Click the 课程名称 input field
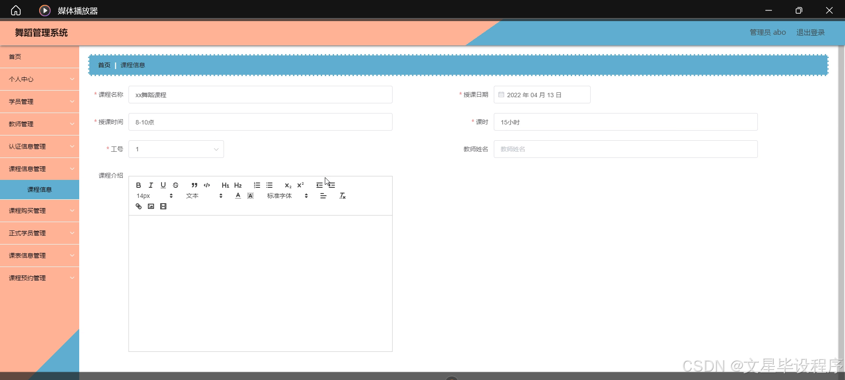 [x=261, y=95]
